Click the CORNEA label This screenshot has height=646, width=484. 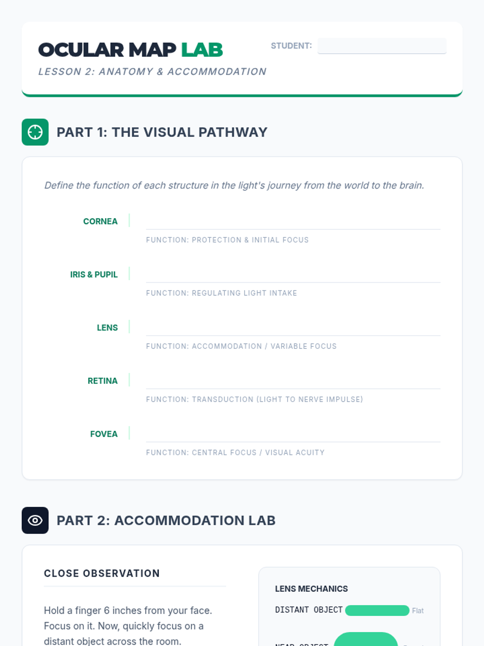coord(100,221)
